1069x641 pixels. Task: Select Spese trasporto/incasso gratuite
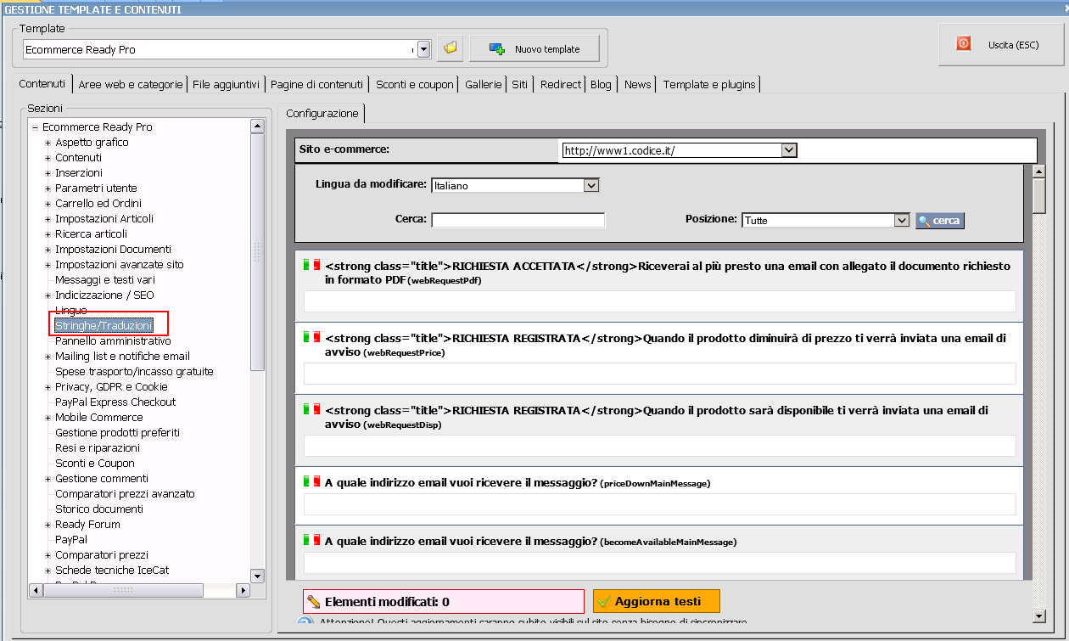click(x=134, y=372)
